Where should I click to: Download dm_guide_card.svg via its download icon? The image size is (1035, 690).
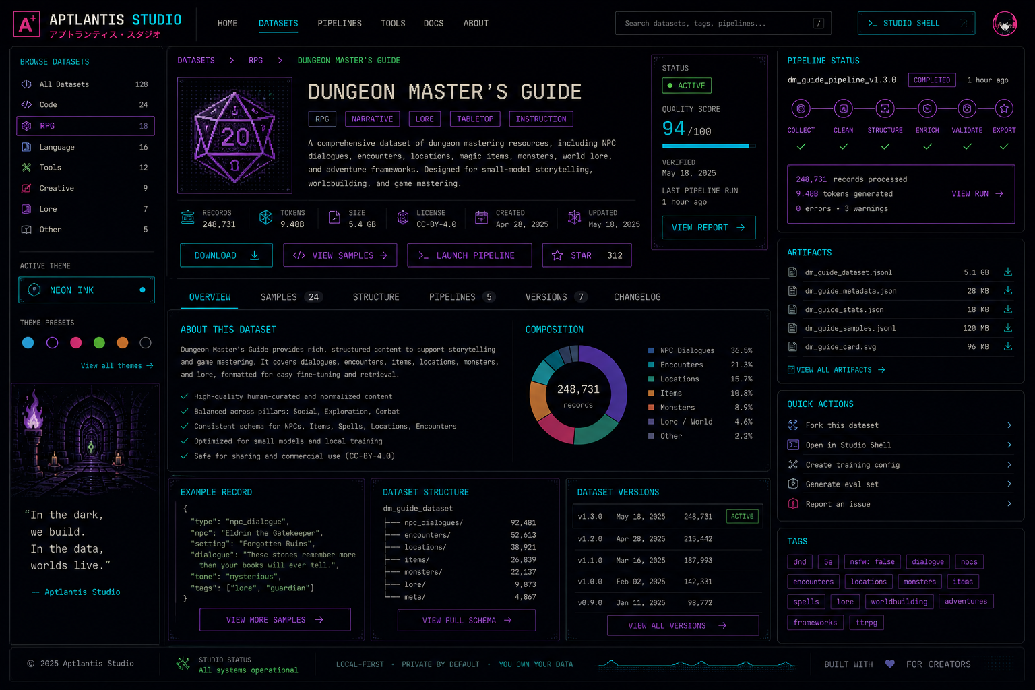(x=1008, y=346)
